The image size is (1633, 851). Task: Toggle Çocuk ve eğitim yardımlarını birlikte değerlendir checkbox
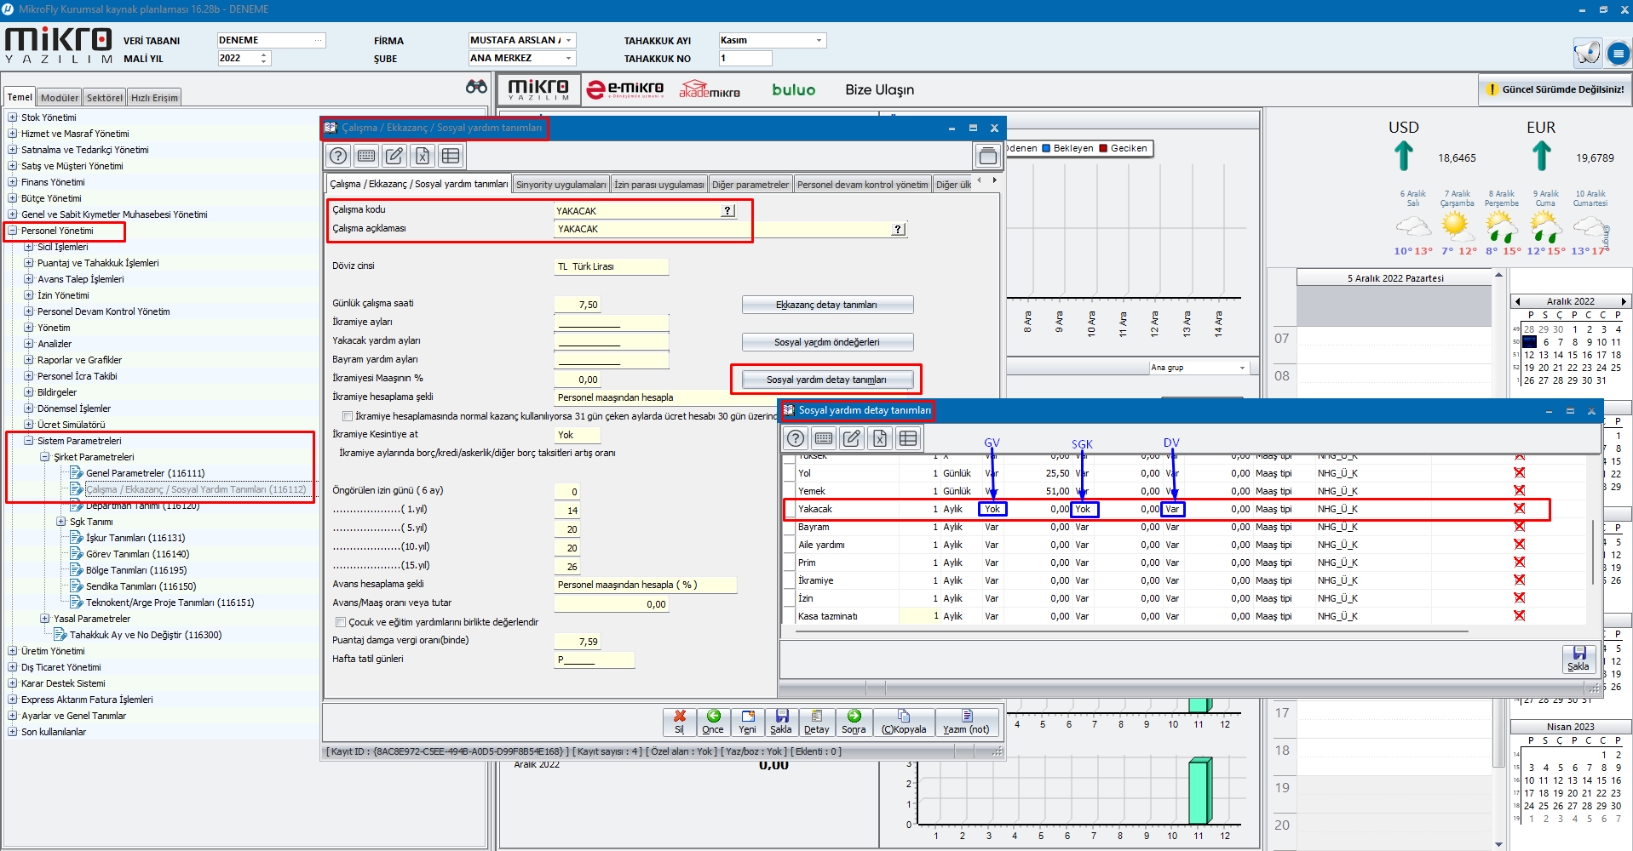point(341,622)
